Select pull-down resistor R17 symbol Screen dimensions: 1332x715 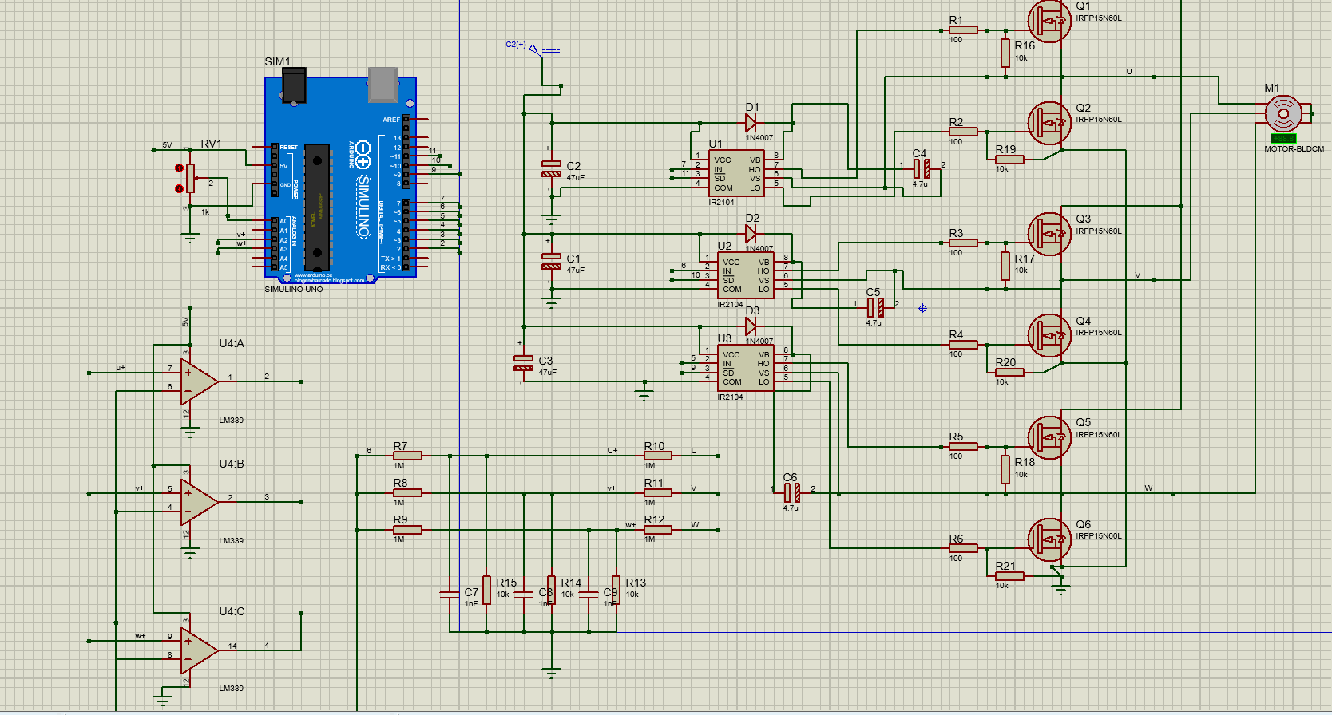pos(1005,266)
